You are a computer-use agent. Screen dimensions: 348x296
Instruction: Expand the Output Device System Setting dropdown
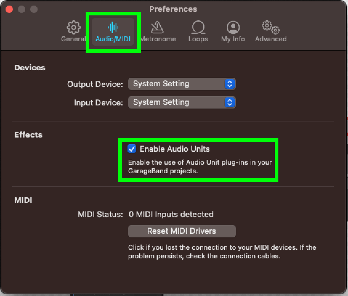pyautogui.click(x=182, y=84)
